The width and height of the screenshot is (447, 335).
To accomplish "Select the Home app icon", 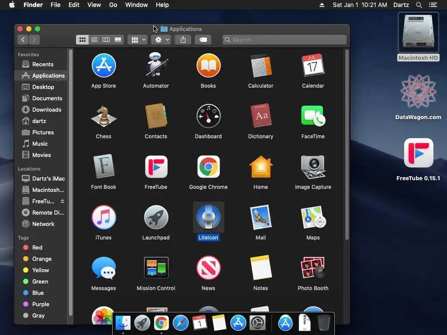I will coord(261,167).
